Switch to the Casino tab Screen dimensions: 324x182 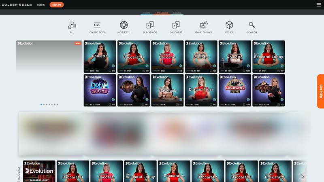pyautogui.click(x=177, y=13)
